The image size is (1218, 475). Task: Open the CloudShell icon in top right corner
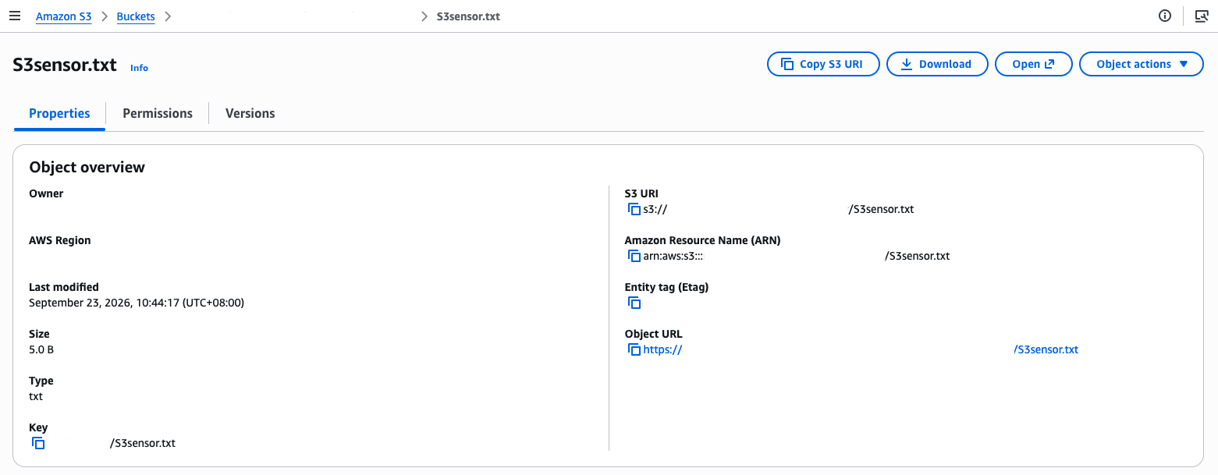[x=1202, y=16]
